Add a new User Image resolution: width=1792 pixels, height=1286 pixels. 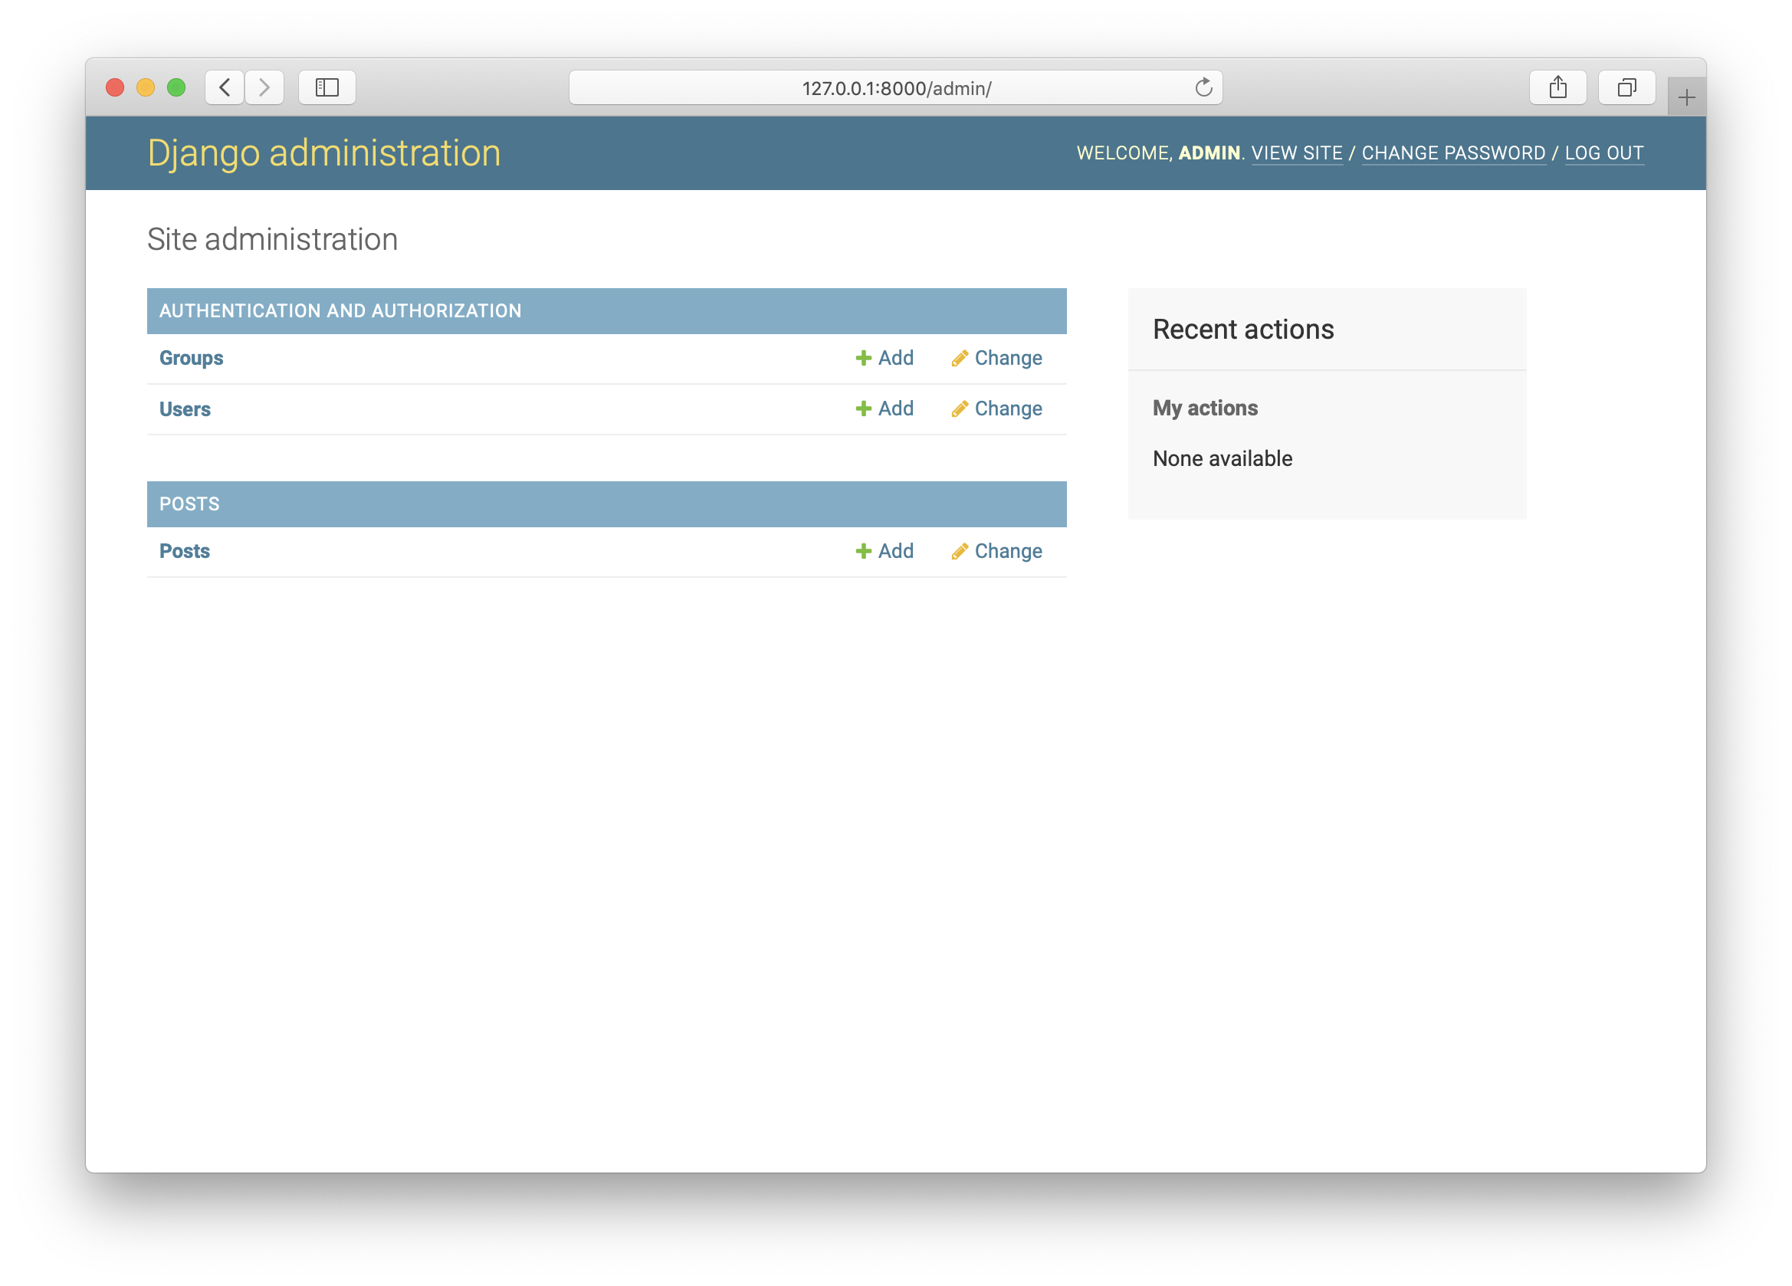point(885,408)
